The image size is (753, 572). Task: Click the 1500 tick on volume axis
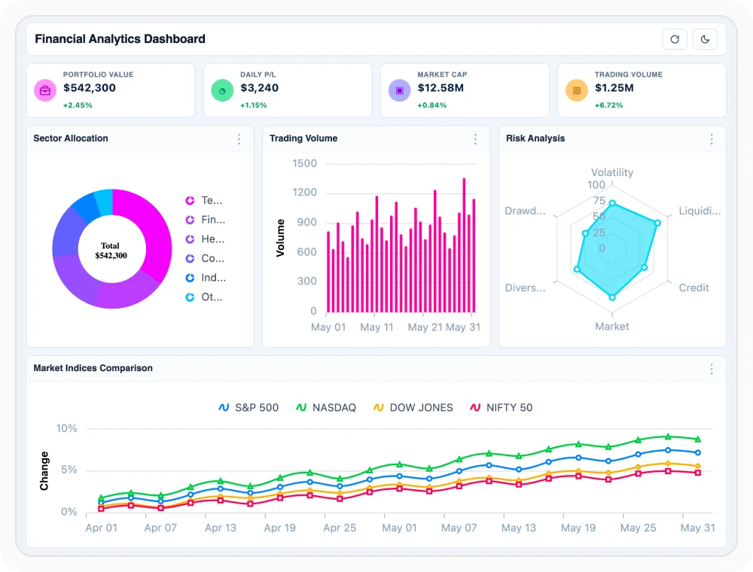pyautogui.click(x=304, y=163)
